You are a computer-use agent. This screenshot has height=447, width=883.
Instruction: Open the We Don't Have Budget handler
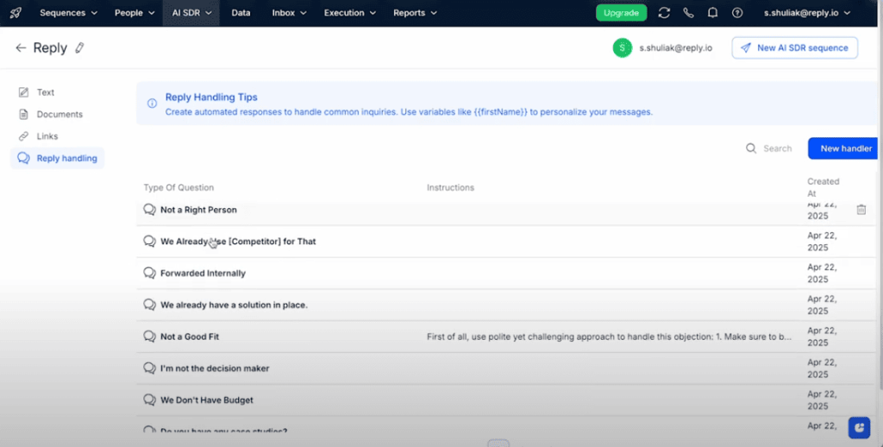click(x=207, y=400)
